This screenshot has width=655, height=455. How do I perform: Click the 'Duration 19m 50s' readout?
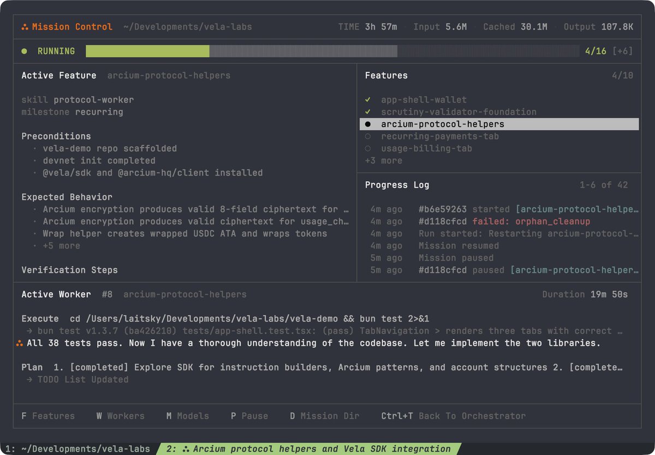[585, 295]
